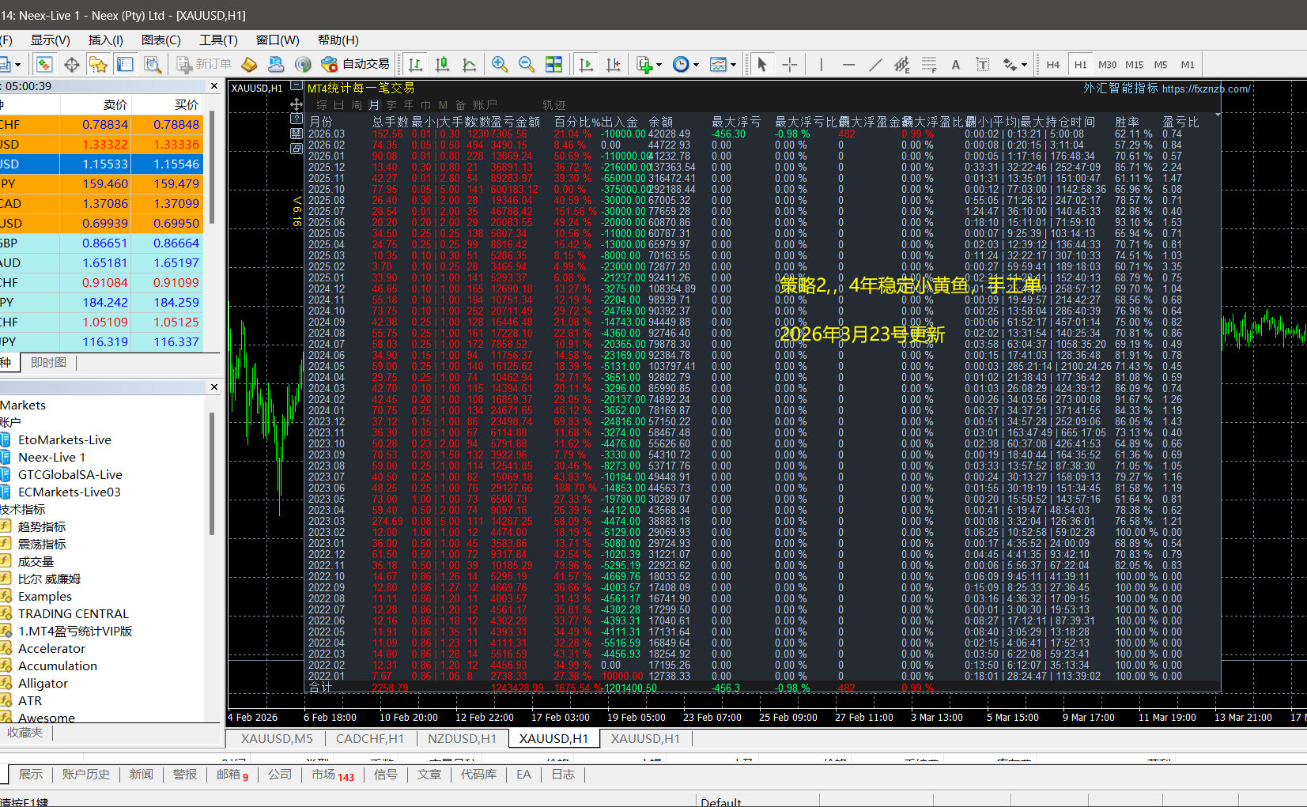Viewport: 1307px width, 807px height.
Task: Click the navigator panel vertical scrollbar
Action: [212, 474]
